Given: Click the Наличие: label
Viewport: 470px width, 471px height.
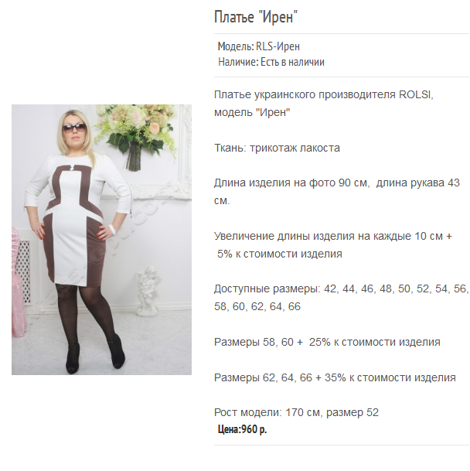Looking at the screenshot, I should point(238,62).
